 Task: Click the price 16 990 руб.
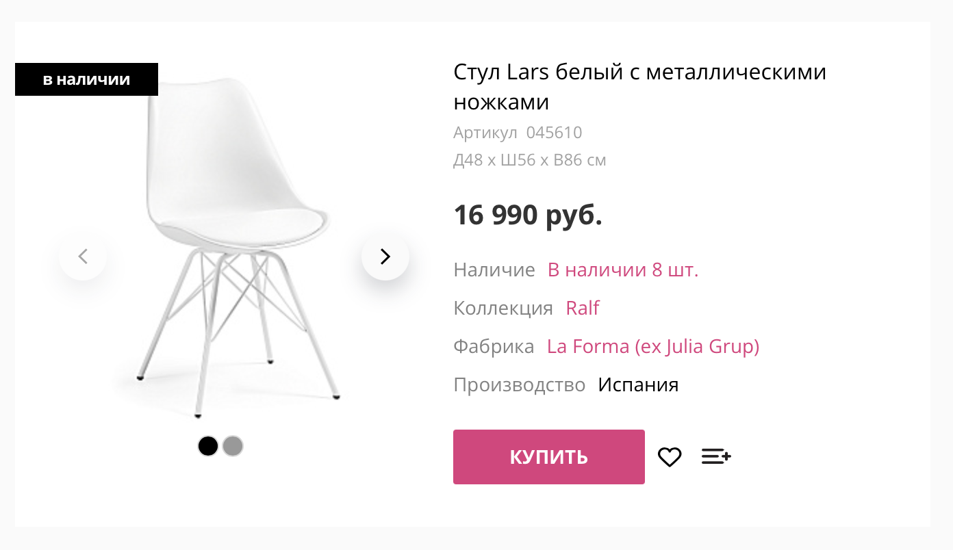pyautogui.click(x=528, y=215)
